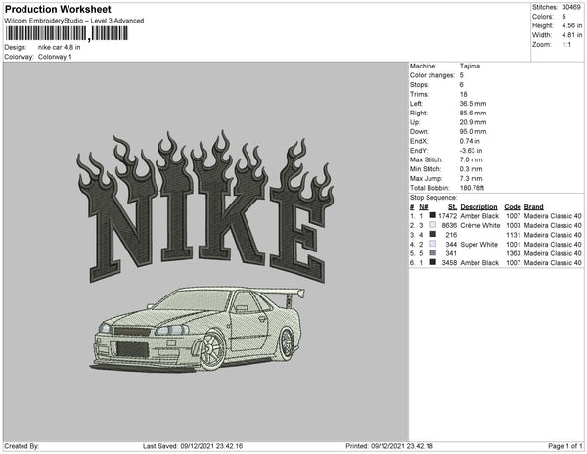Viewport: 587px width, 454px height.
Task: Click the Stops value '6'
Action: [462, 84]
